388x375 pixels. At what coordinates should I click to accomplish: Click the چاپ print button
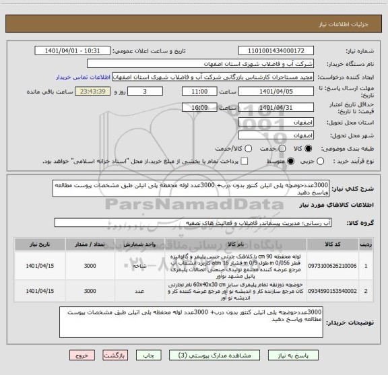(148, 355)
